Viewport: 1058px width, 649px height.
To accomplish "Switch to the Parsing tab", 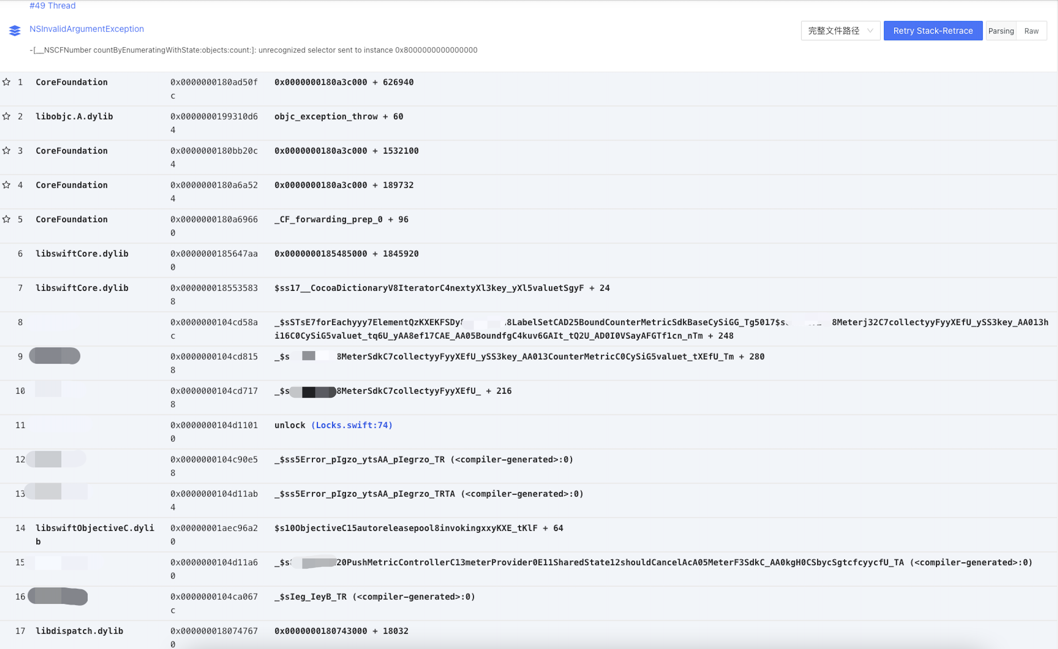I will 1001,31.
